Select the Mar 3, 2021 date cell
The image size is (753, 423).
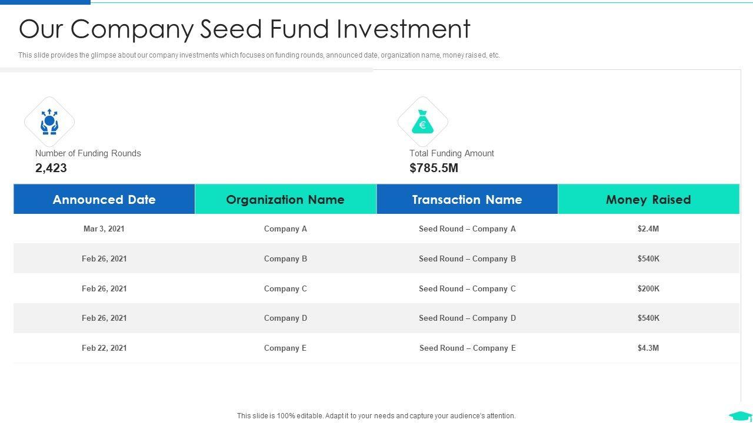point(104,229)
